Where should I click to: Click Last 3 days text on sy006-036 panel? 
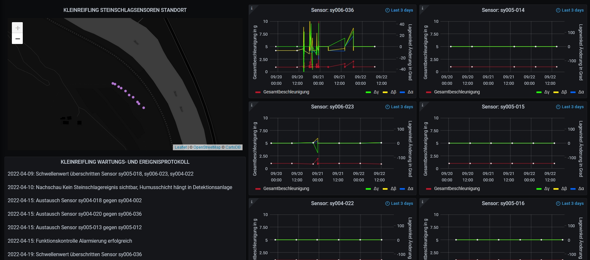(x=402, y=10)
